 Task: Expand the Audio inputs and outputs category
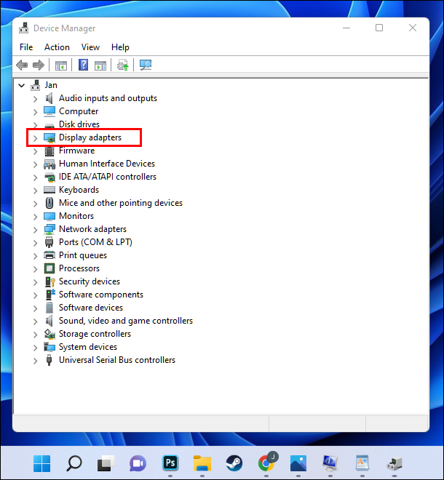pos(36,99)
